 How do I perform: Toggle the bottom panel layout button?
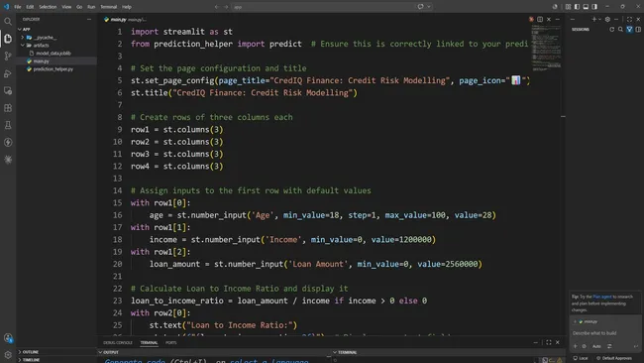pyautogui.click(x=586, y=7)
